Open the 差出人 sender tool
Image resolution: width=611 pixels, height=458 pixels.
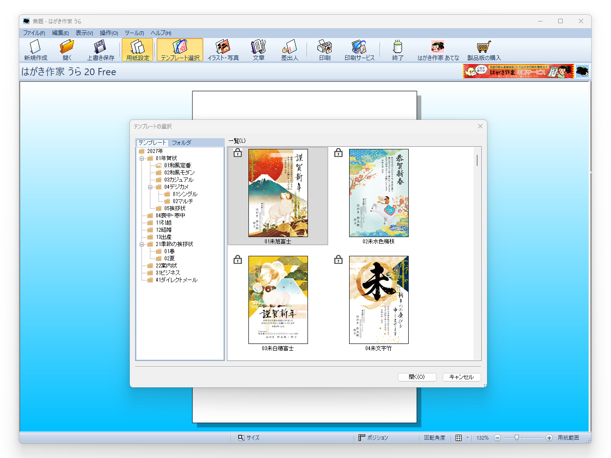(x=289, y=50)
